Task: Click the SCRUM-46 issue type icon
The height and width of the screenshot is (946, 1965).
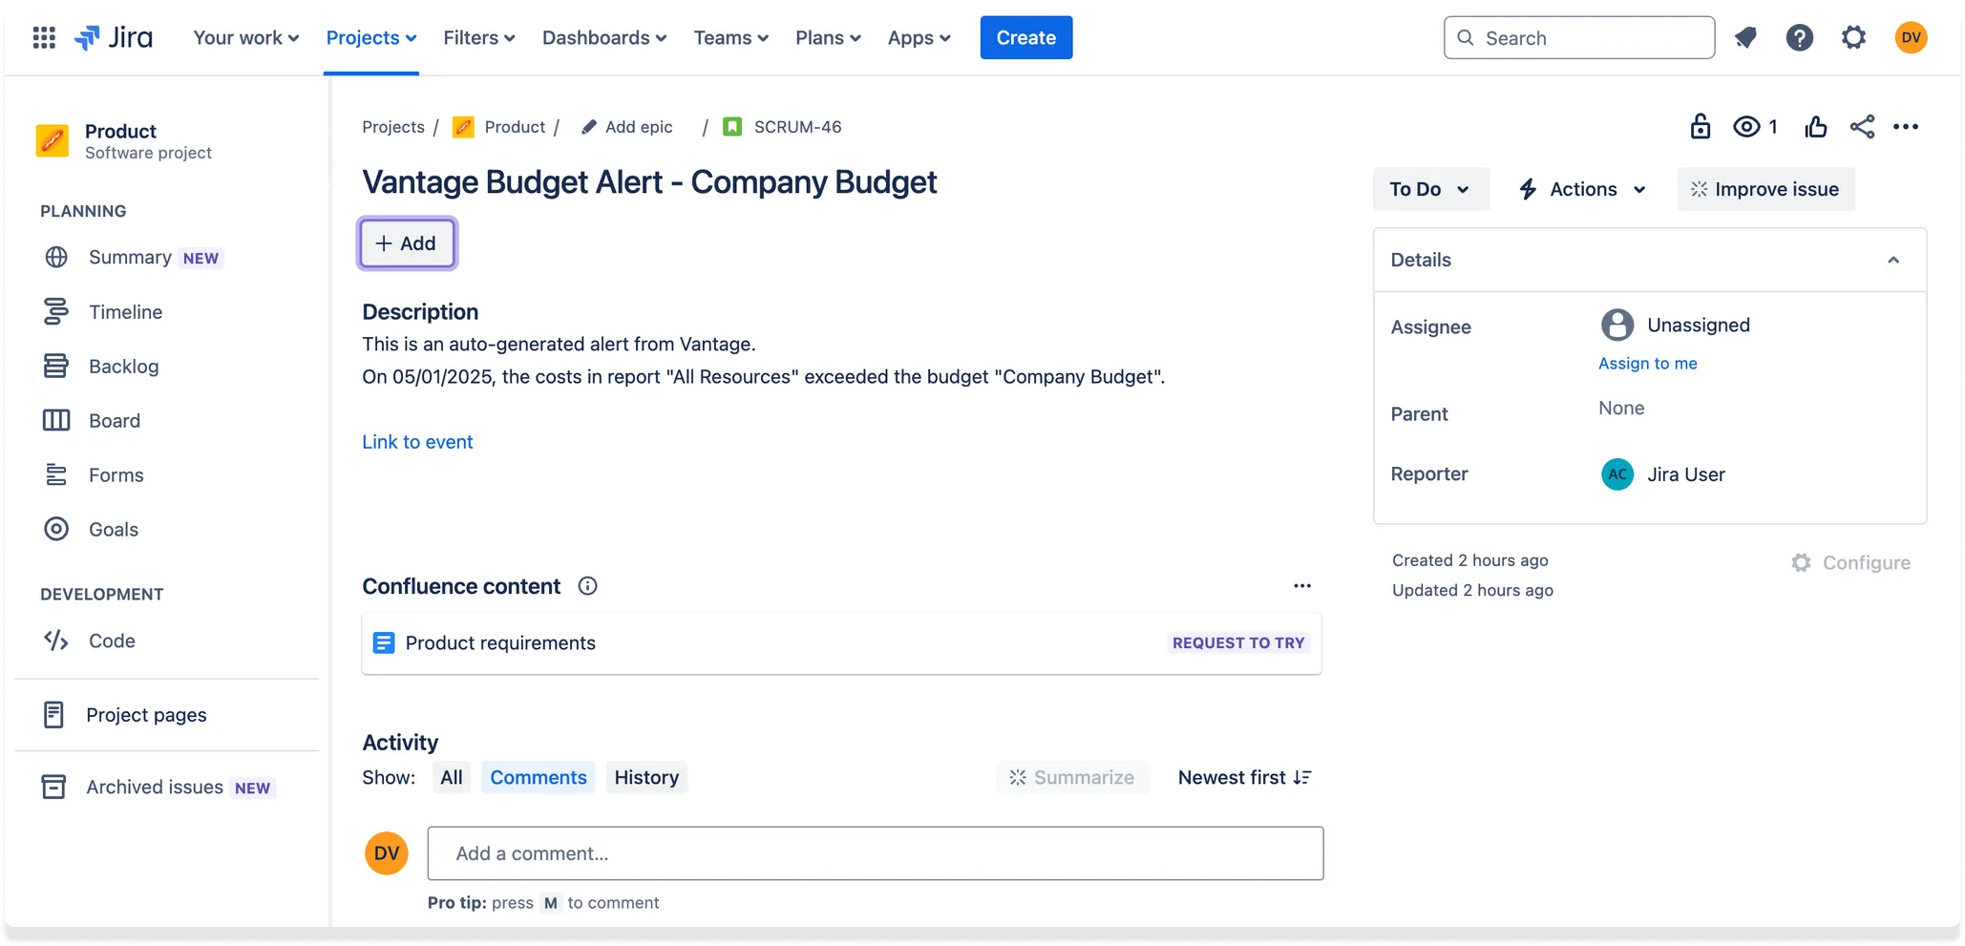Action: (x=732, y=127)
